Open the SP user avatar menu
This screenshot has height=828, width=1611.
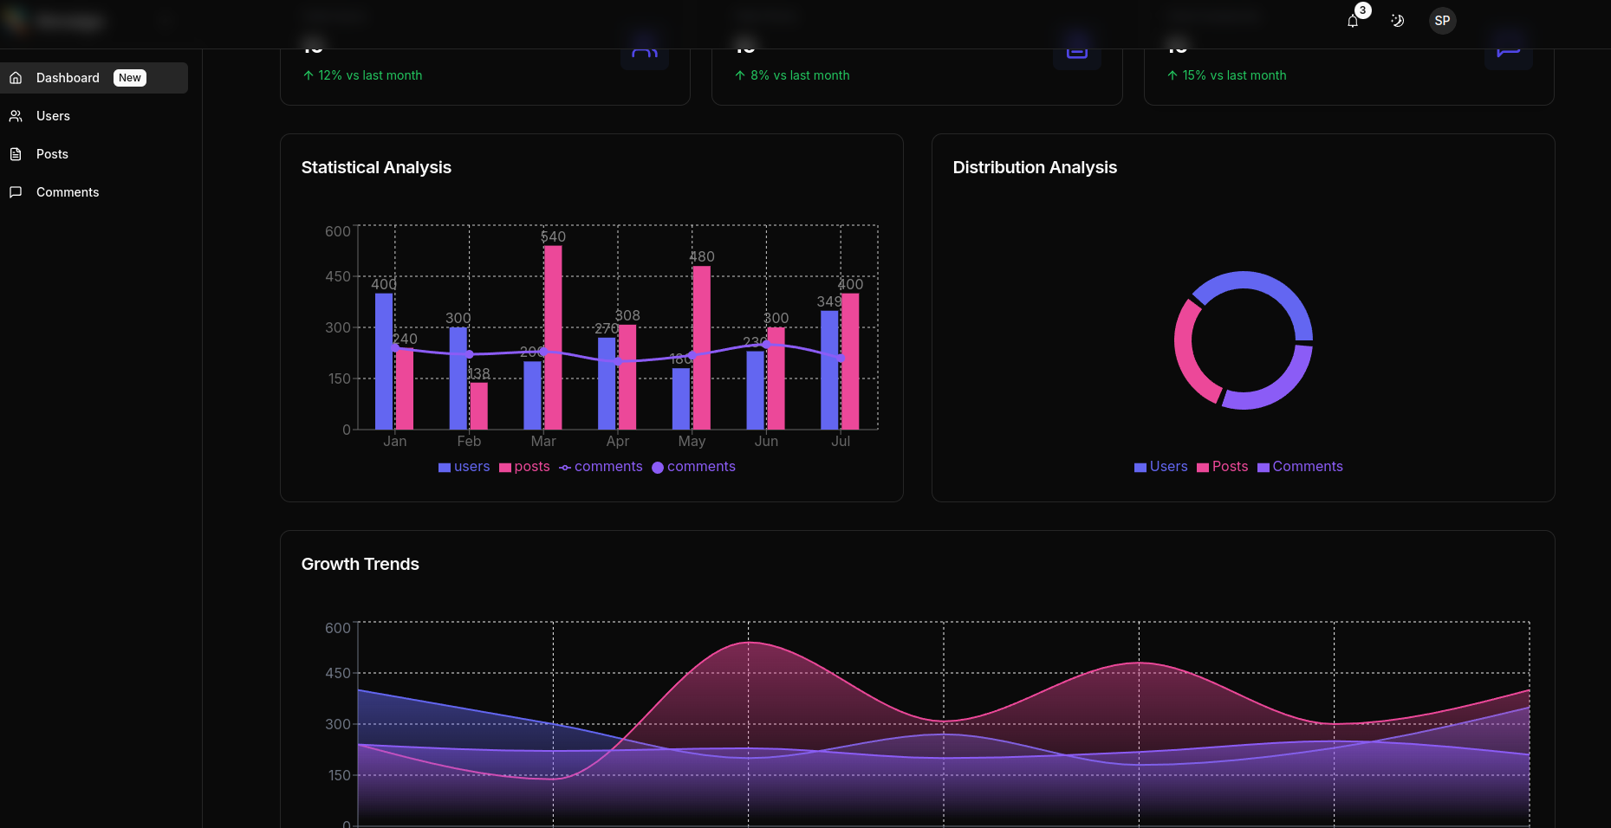click(x=1442, y=21)
